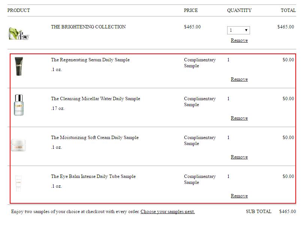301x234 pixels.
Task: Click the 'Choose your samples next' link
Action: click(168, 212)
